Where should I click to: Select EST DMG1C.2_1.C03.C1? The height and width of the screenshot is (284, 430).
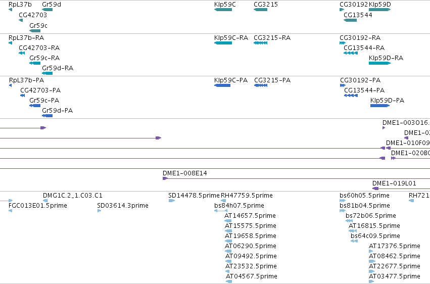click(73, 196)
